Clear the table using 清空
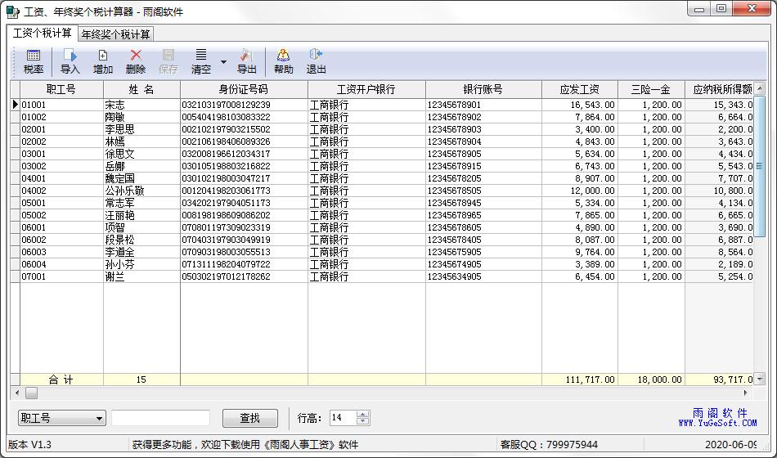Screen dimensions: 777x458 click(x=201, y=61)
